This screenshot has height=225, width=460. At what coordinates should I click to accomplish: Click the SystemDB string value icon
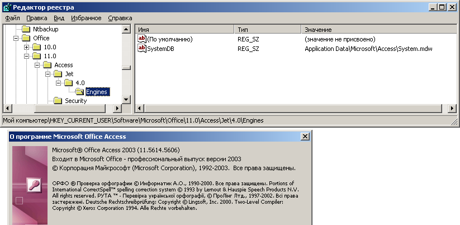142,49
